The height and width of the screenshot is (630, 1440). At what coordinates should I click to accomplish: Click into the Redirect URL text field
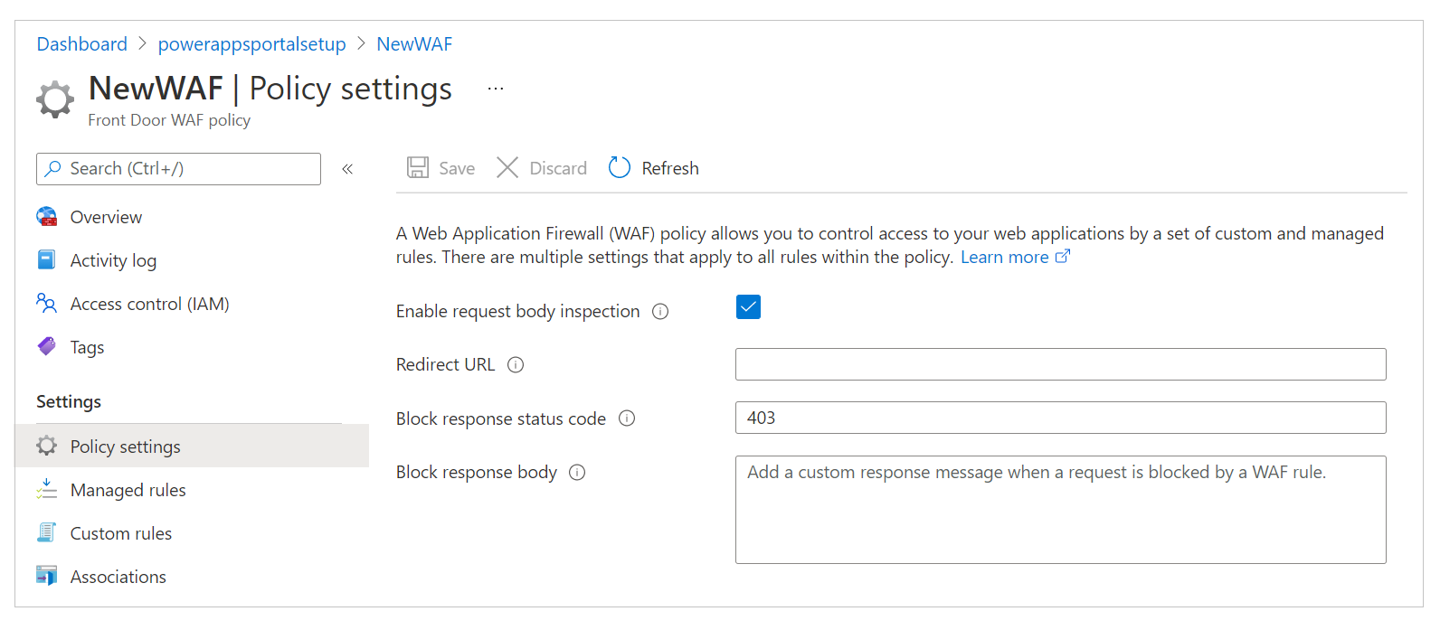pyautogui.click(x=1060, y=364)
